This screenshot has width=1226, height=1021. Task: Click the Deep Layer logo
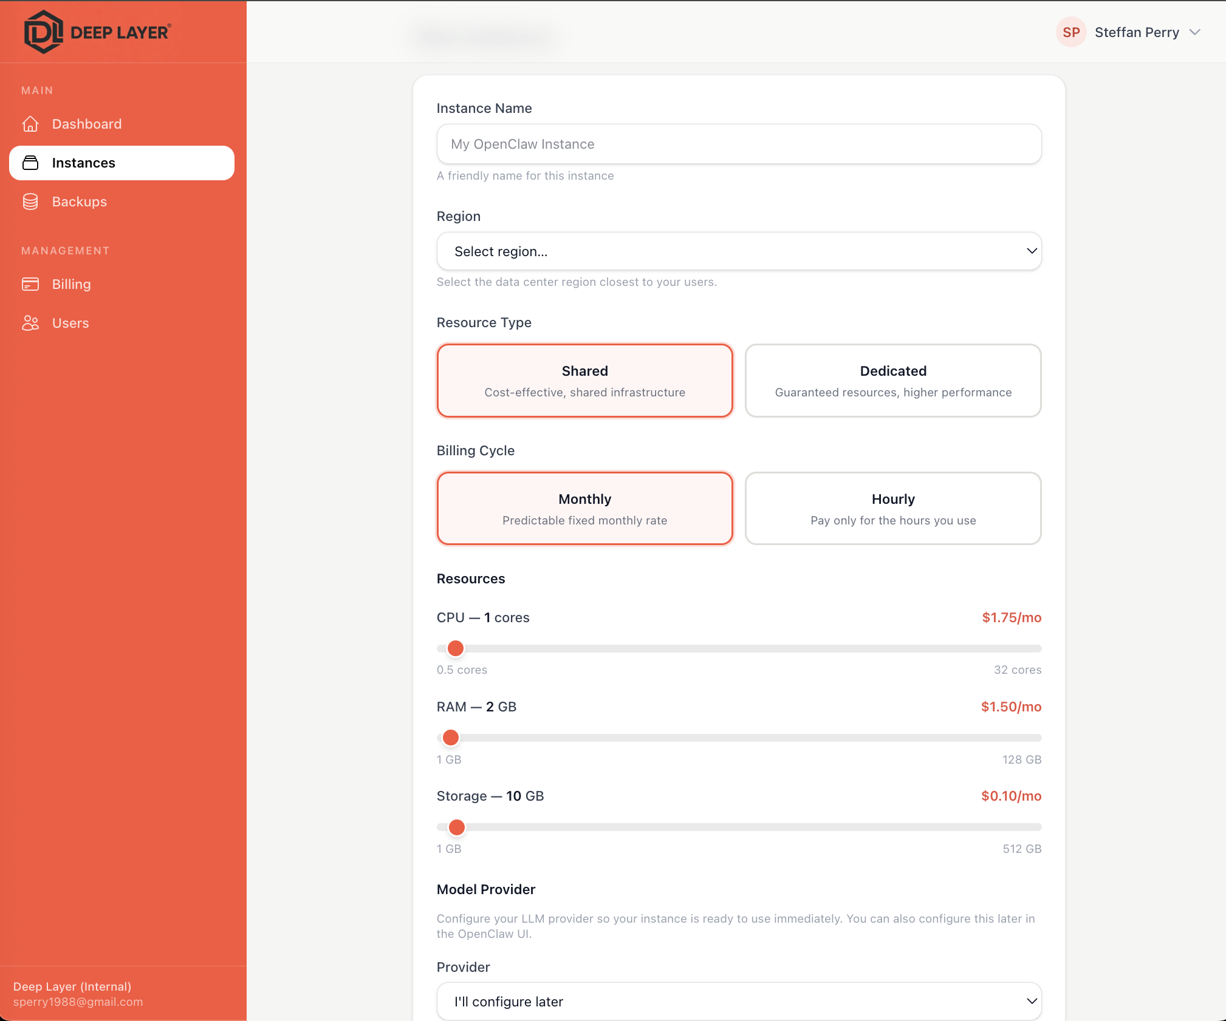(x=97, y=32)
